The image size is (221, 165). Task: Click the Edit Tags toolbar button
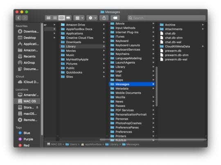[115, 18]
